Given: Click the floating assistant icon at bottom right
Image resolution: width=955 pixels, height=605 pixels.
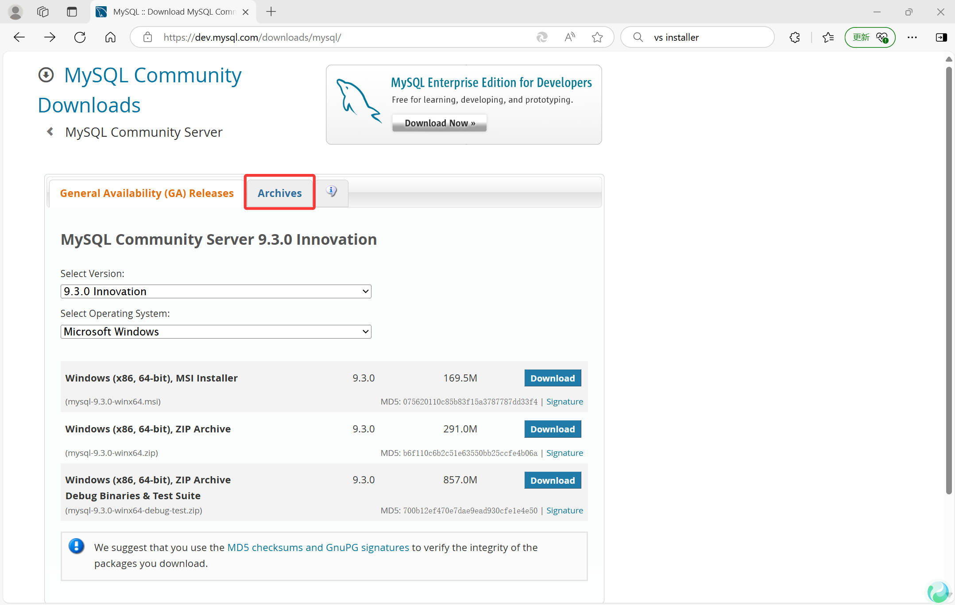Looking at the screenshot, I should 938,592.
